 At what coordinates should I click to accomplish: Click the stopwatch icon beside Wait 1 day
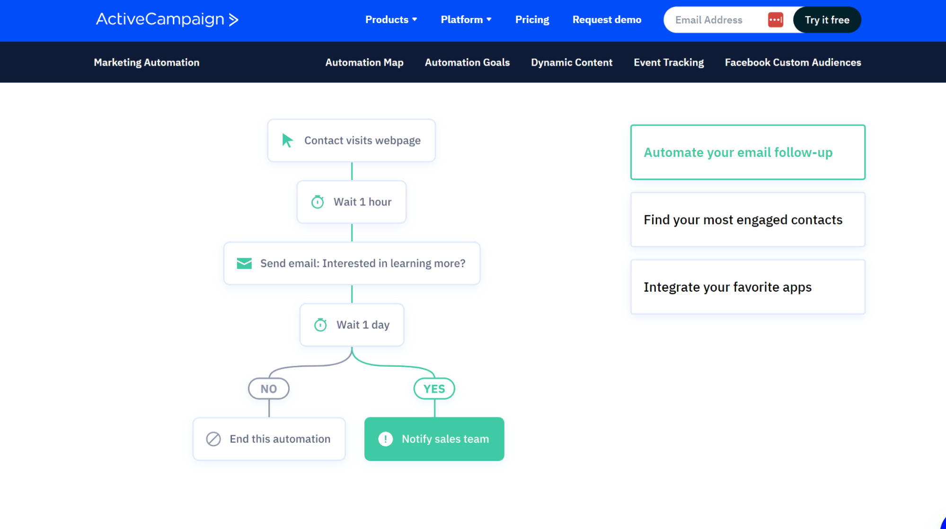[320, 325]
